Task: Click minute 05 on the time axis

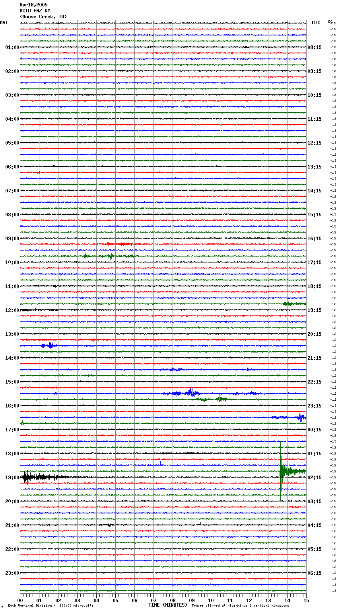Action: pos(116,600)
